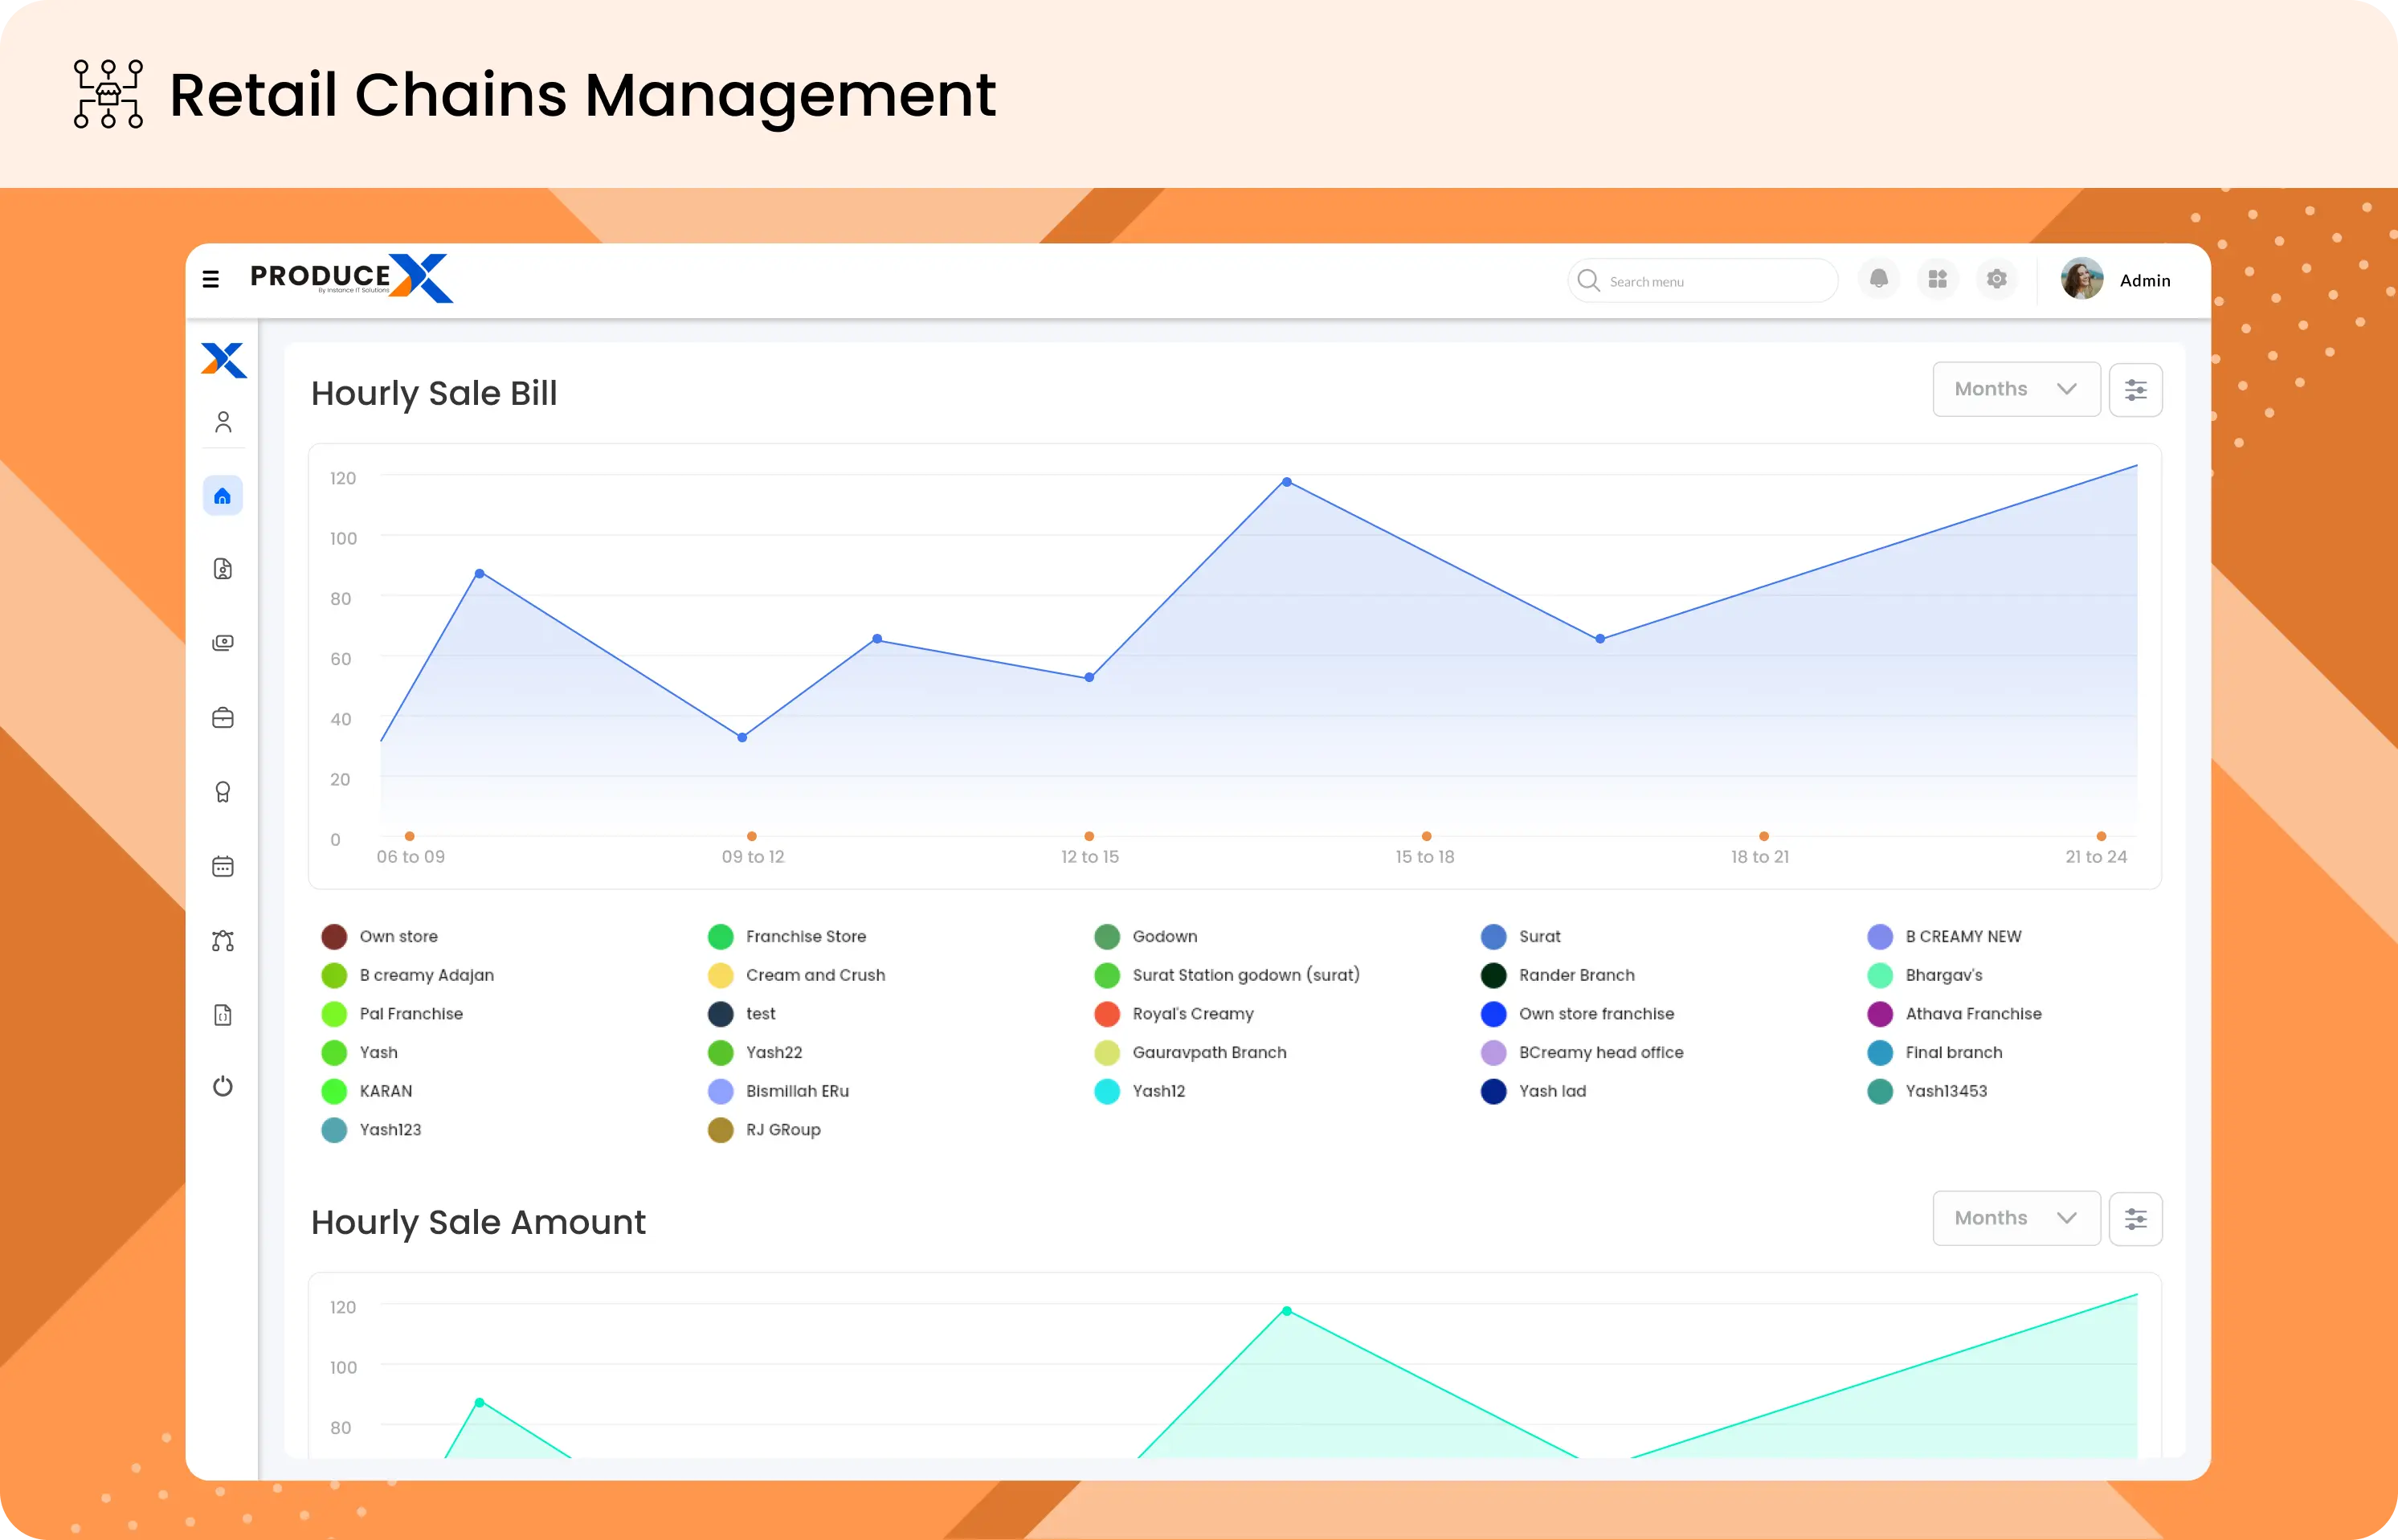Click the Admin profile avatar

click(x=2082, y=279)
